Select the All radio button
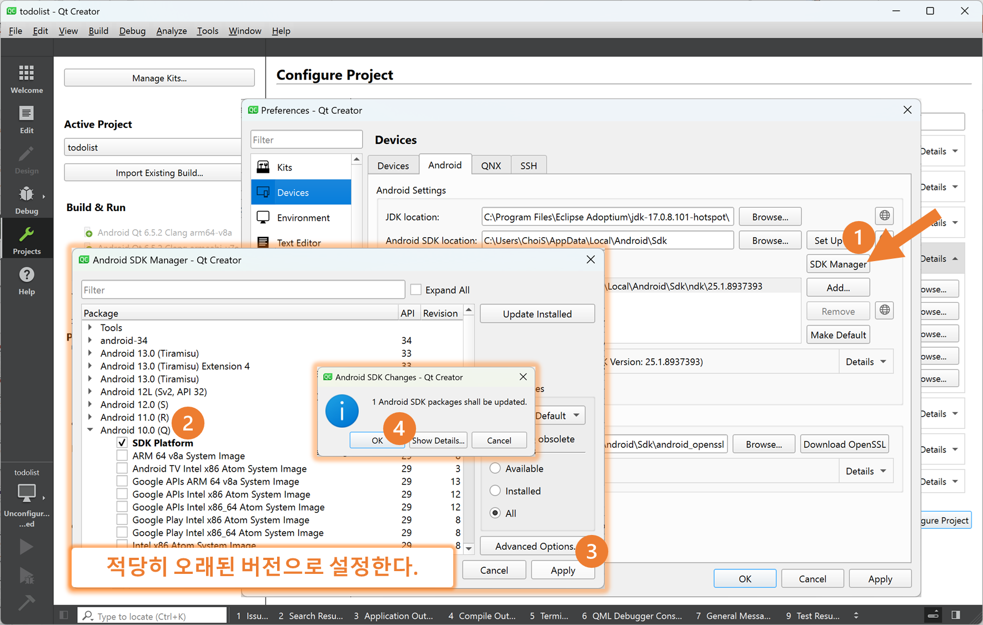The width and height of the screenshot is (983, 625). tap(495, 513)
